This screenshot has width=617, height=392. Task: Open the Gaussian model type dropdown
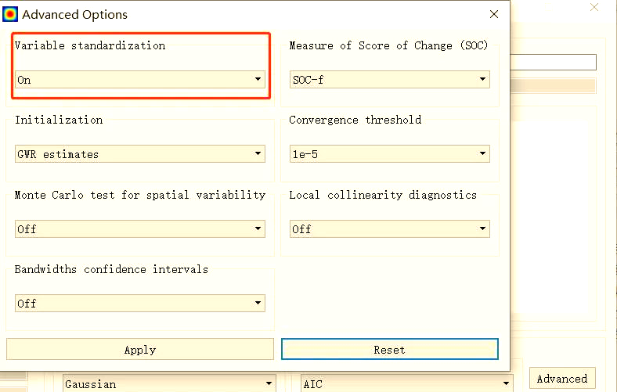(169, 383)
